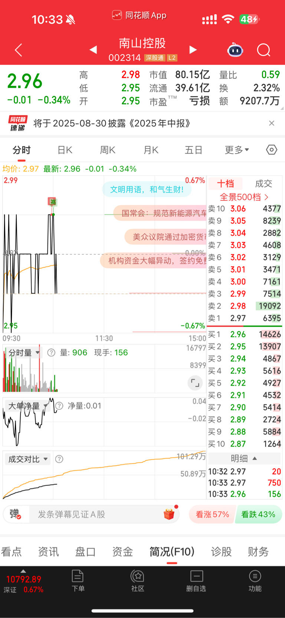285x618 pixels.
Task: Tap 删自选 to remove from watchlist
Action: [x=196, y=581]
